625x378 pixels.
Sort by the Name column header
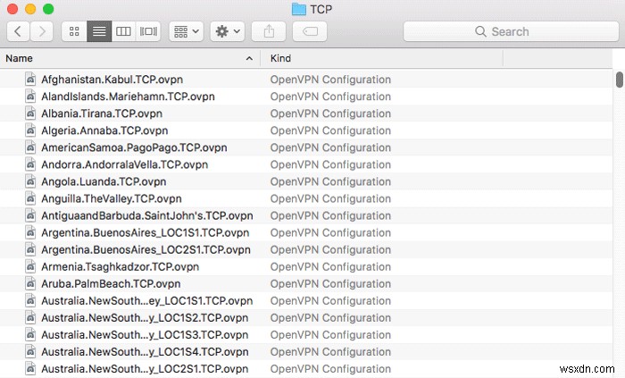pyautogui.click(x=130, y=58)
